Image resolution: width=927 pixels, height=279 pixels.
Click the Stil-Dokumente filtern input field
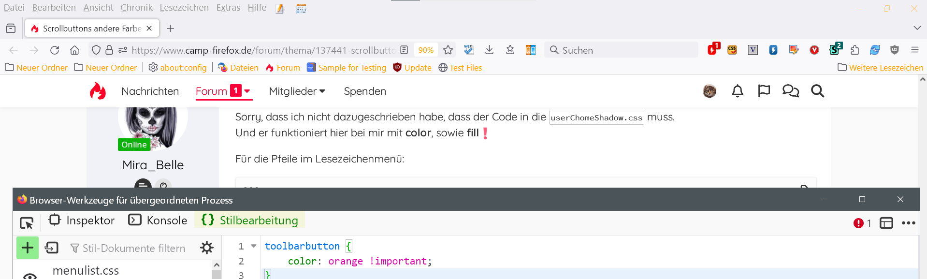tap(134, 248)
